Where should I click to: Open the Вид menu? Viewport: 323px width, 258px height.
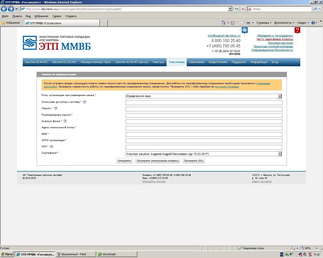pyautogui.click(x=28, y=16)
